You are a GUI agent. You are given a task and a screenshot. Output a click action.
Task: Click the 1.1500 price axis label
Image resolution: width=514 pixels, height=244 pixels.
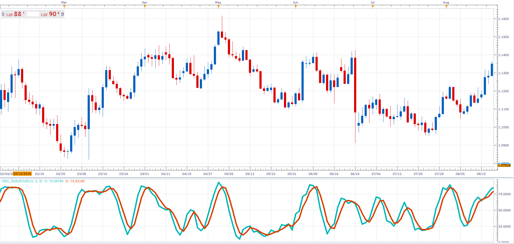tap(504, 37)
